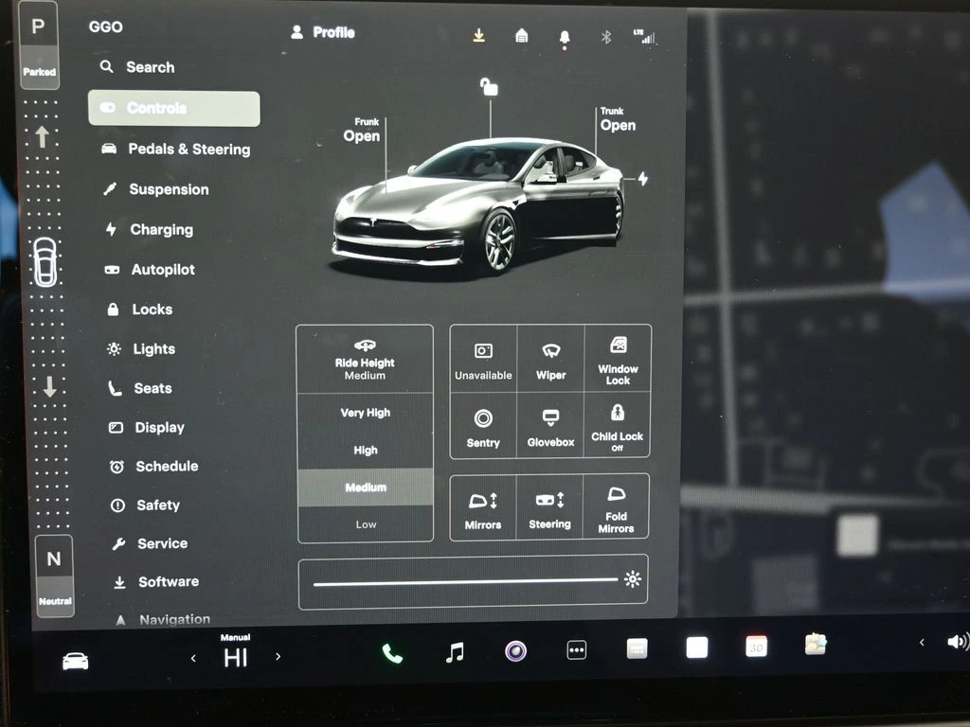The height and width of the screenshot is (727, 970).
Task: Select Very High ride height
Action: (x=366, y=413)
